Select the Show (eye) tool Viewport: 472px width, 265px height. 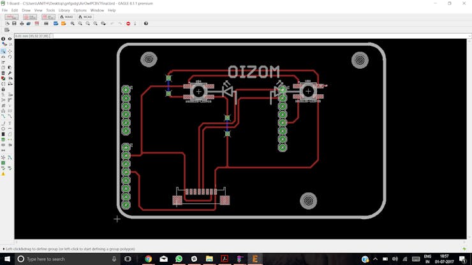coord(10,39)
